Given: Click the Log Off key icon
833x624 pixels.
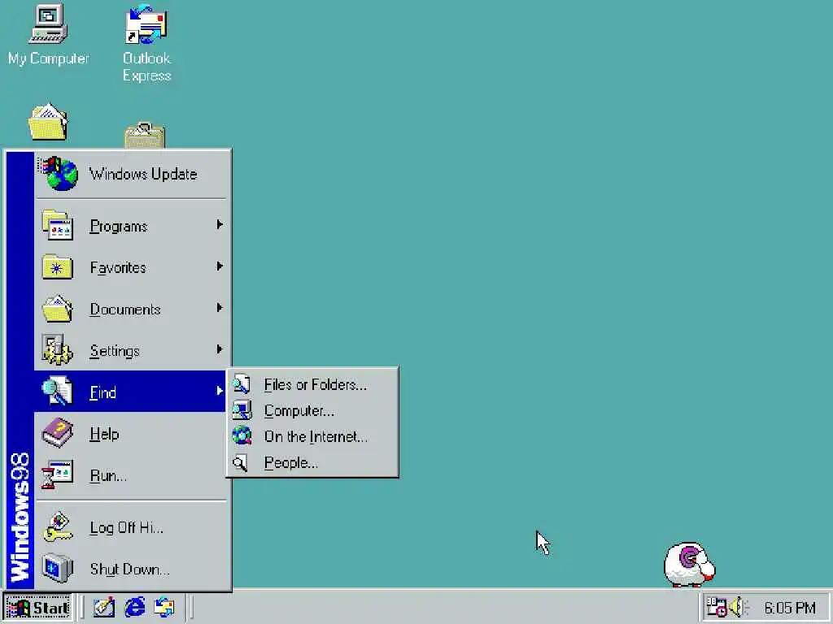Looking at the screenshot, I should point(58,526).
